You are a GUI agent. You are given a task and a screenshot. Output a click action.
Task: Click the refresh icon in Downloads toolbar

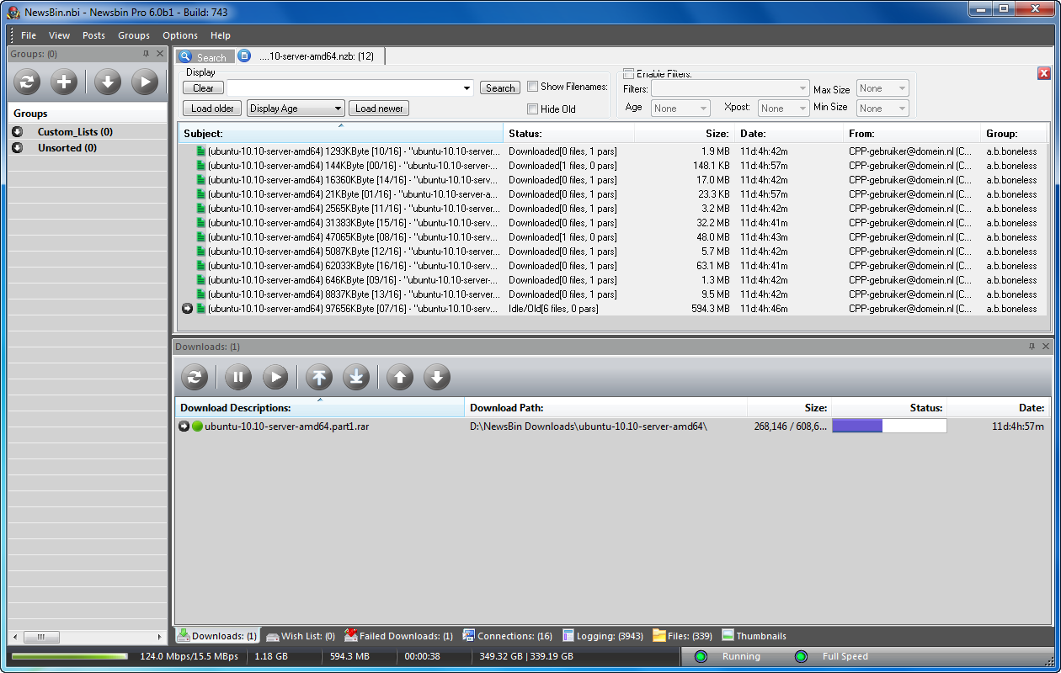pos(195,377)
